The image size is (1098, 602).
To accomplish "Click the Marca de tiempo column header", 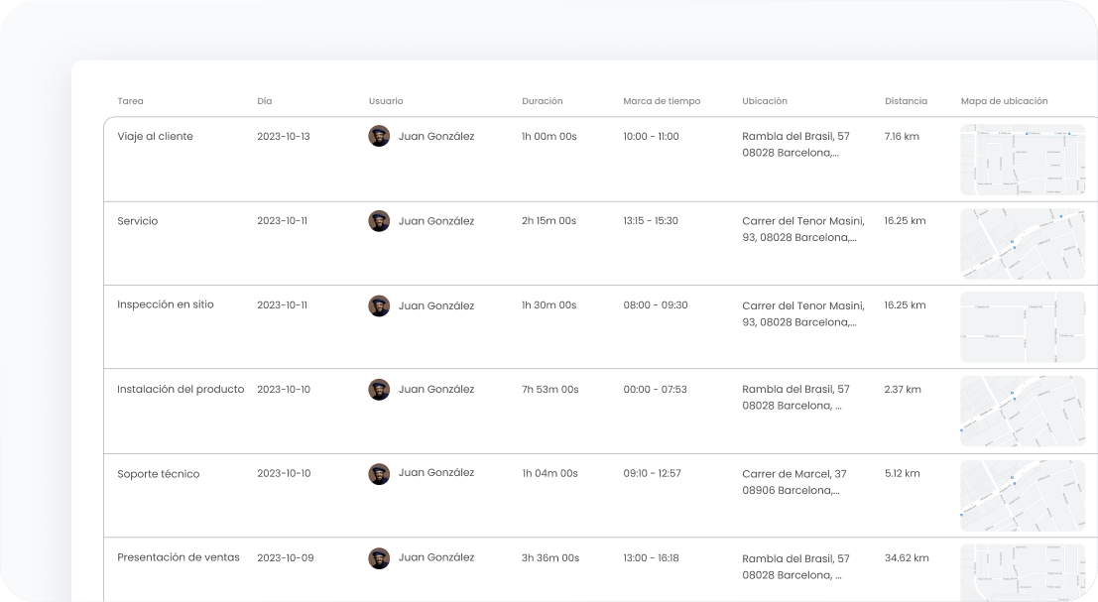I will pos(661,101).
